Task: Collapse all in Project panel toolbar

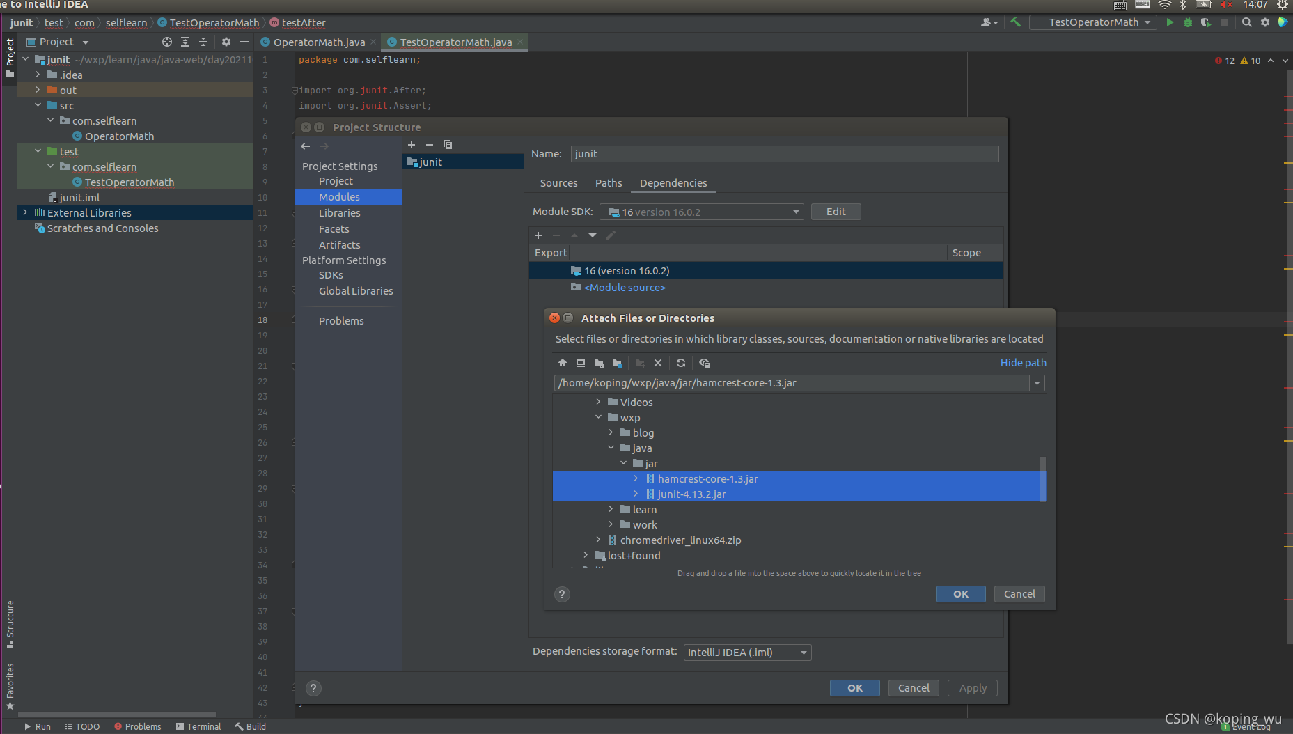Action: coord(203,42)
